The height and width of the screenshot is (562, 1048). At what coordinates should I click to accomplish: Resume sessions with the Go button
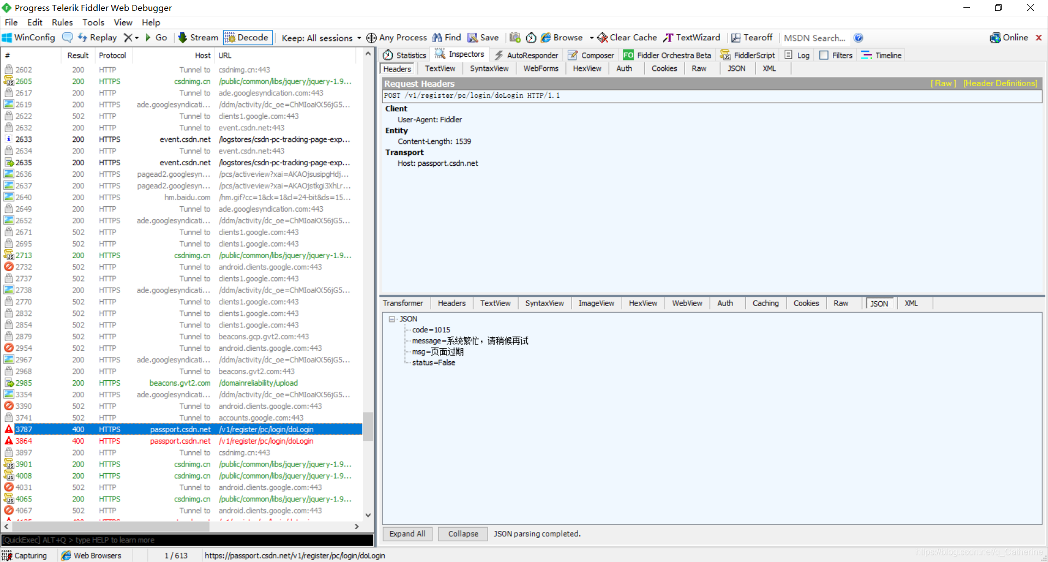157,37
